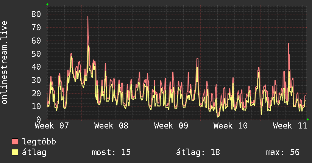Click the 10 y-axis tick label

coord(36,106)
